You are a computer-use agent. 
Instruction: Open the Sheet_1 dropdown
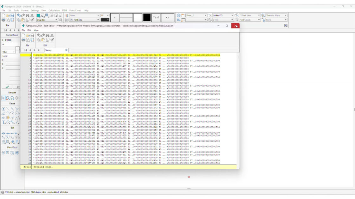click(196, 15)
